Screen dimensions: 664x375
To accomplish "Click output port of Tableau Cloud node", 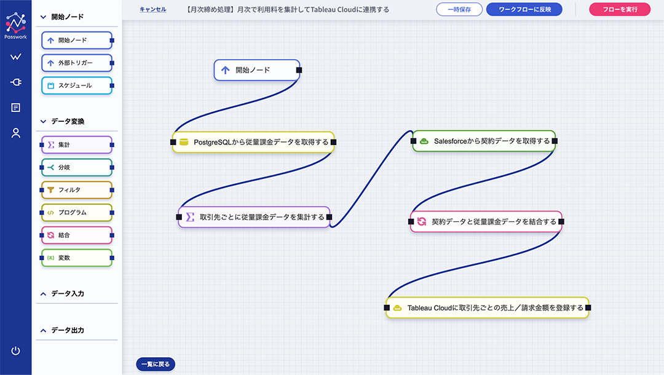I will (x=588, y=308).
